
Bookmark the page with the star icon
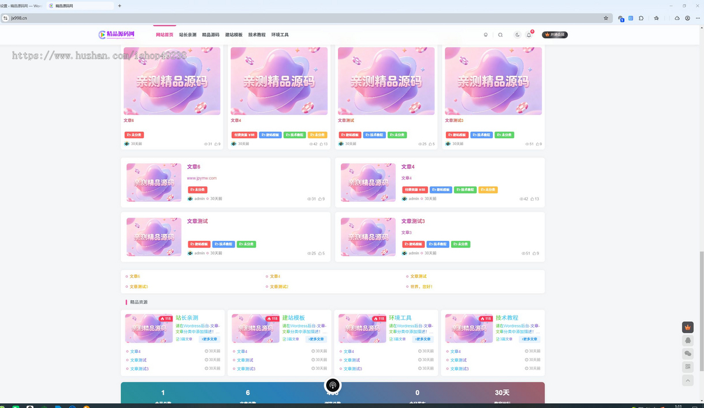tap(606, 18)
